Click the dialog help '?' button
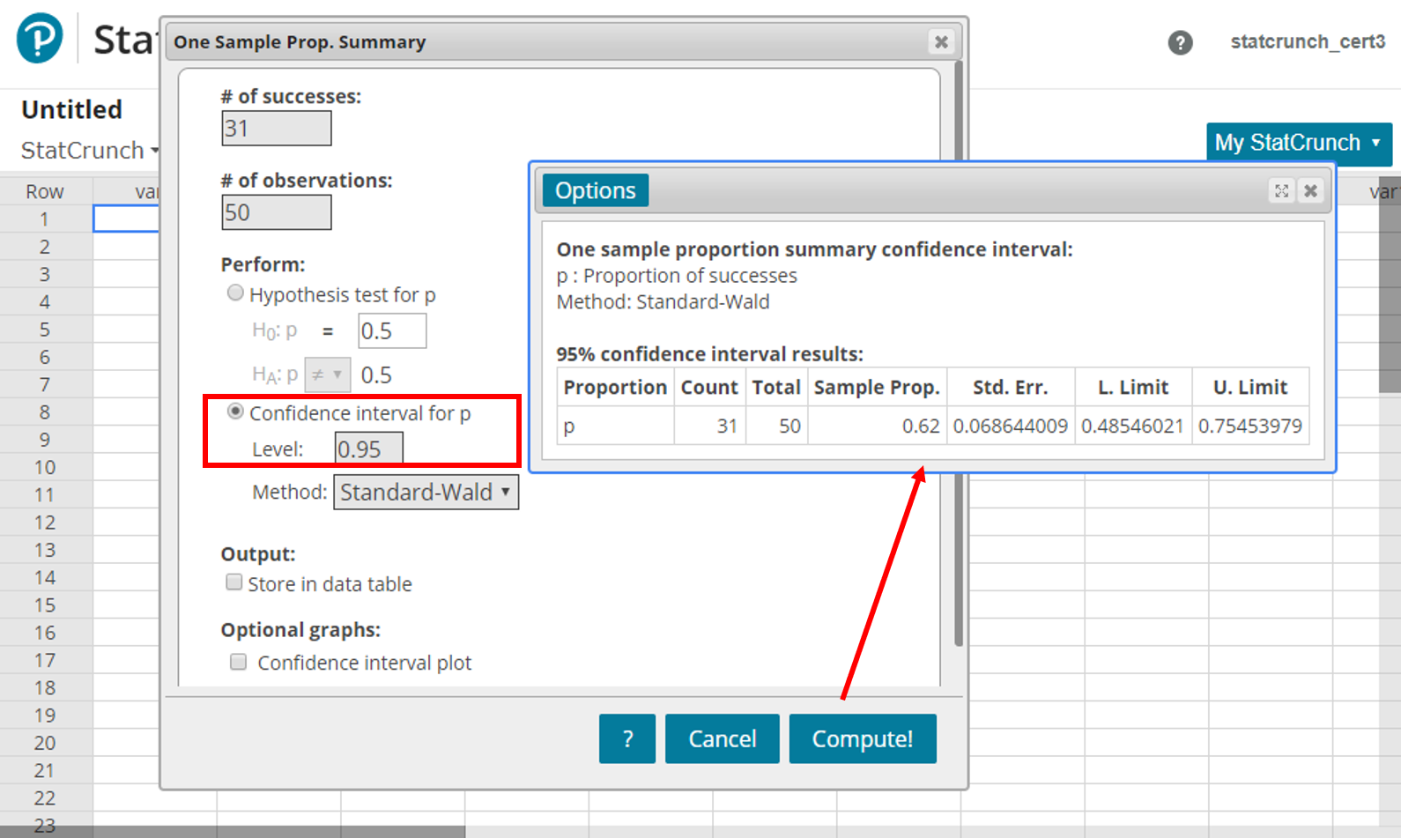Screen dimensions: 1401x838 tap(626, 738)
